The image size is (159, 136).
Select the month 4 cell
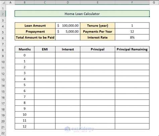click(24, 79)
